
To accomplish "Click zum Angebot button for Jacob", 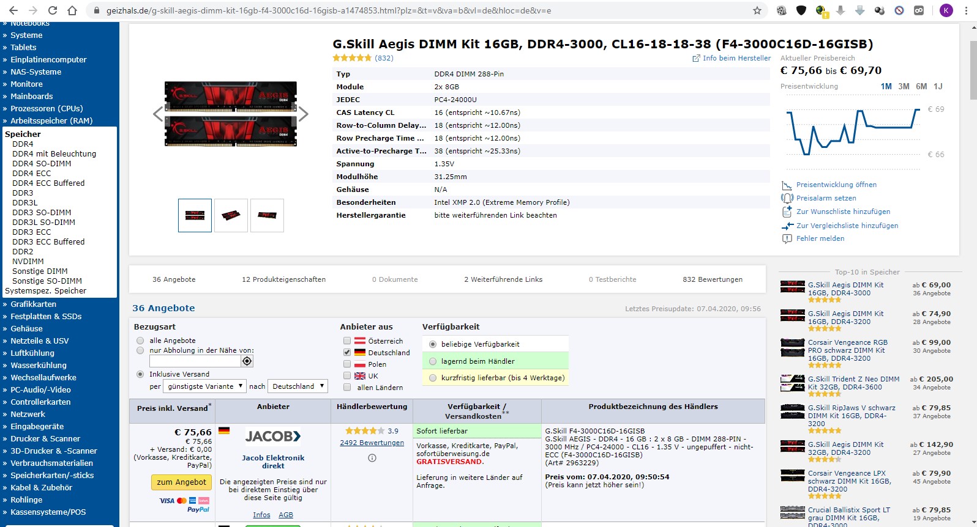I will pos(181,482).
